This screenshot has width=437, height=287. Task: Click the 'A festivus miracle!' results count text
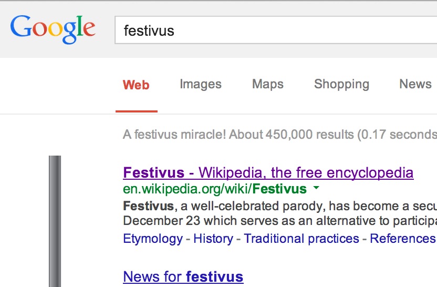click(279, 135)
